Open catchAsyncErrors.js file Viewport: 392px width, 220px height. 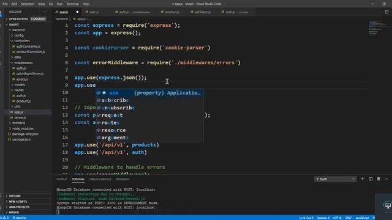click(x=30, y=73)
